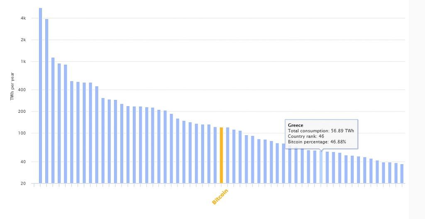
Task: Click the third bar from the left
Action: click(x=53, y=120)
